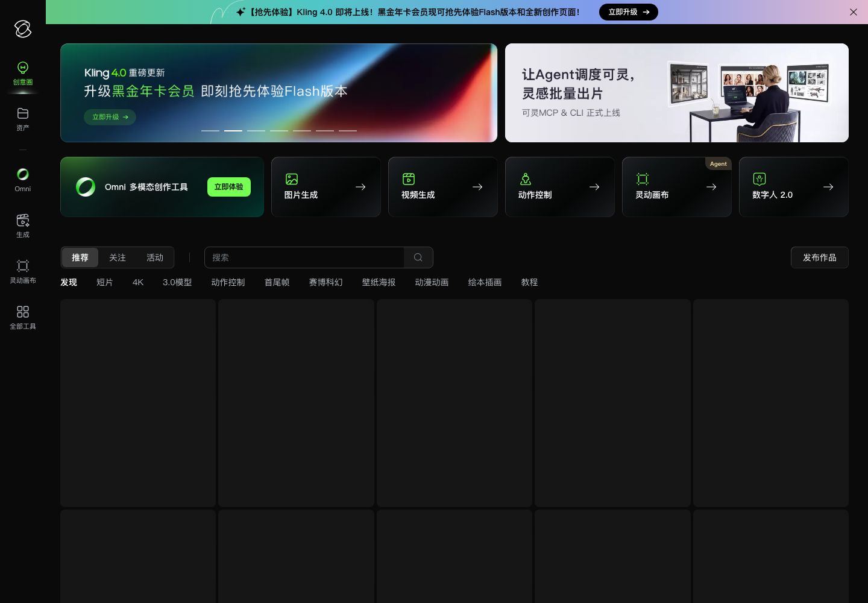The image size is (868, 603).
Task: Open Omni from the sidebar
Action: pyautogui.click(x=23, y=180)
